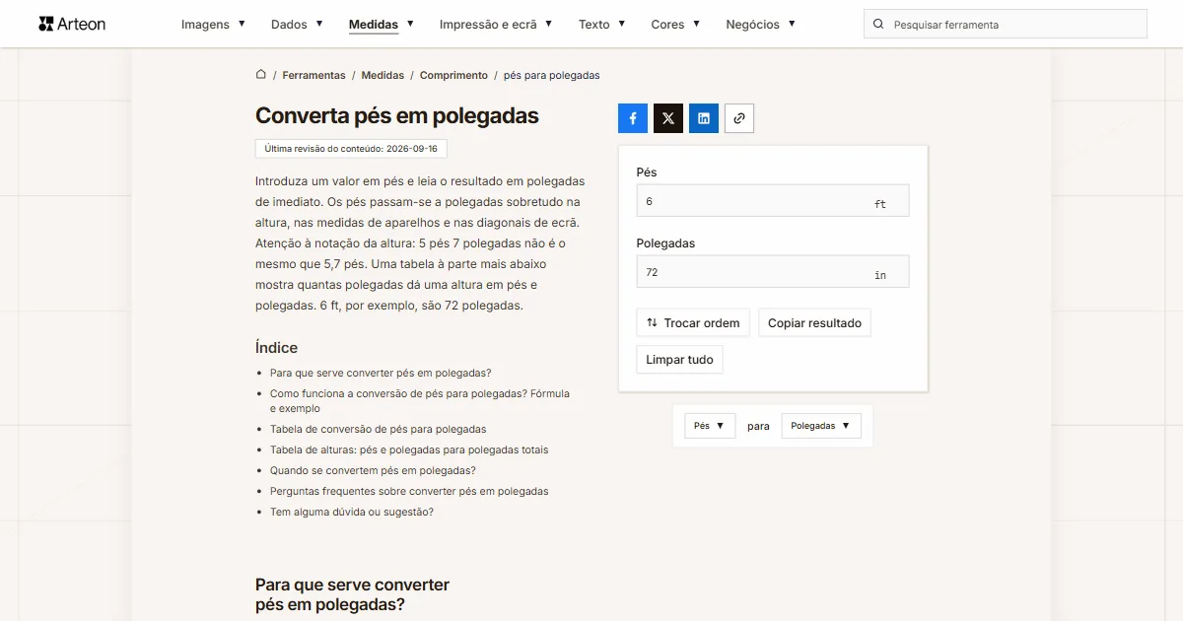Open the Cores menu
Viewport: 1183px width, 621px height.
pyautogui.click(x=675, y=24)
